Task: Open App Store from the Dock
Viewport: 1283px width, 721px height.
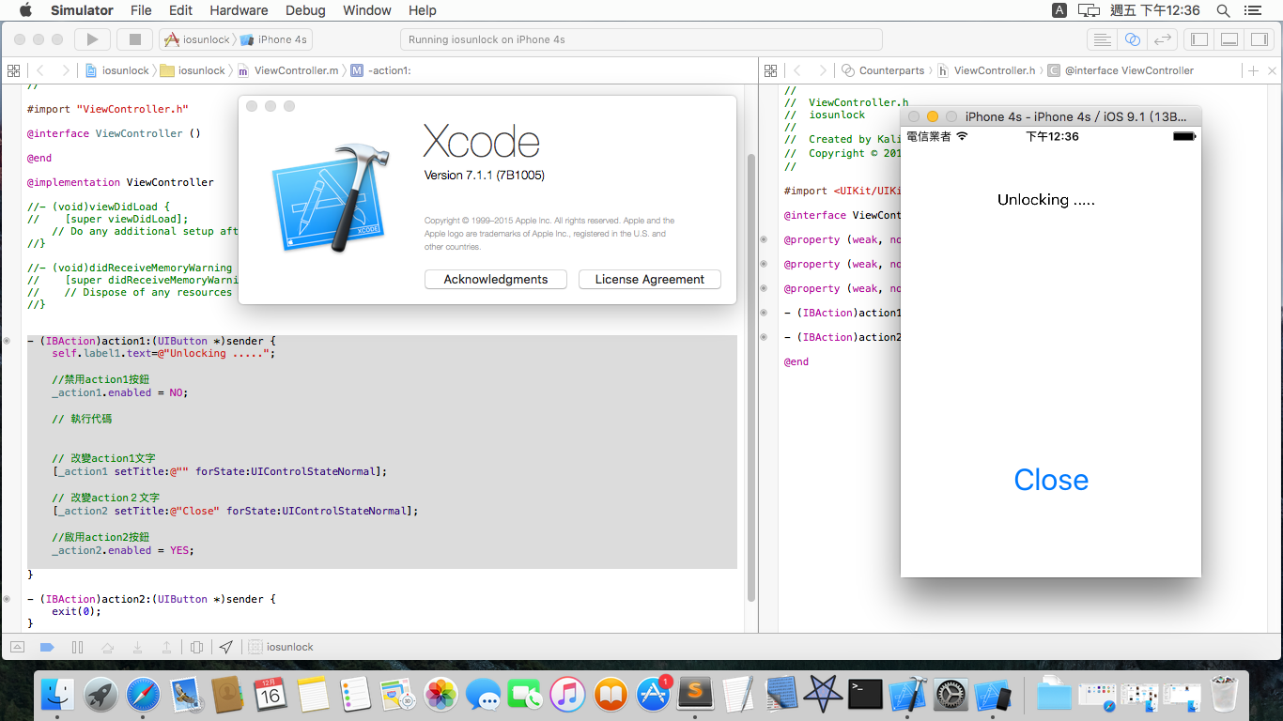Action: coord(653,694)
